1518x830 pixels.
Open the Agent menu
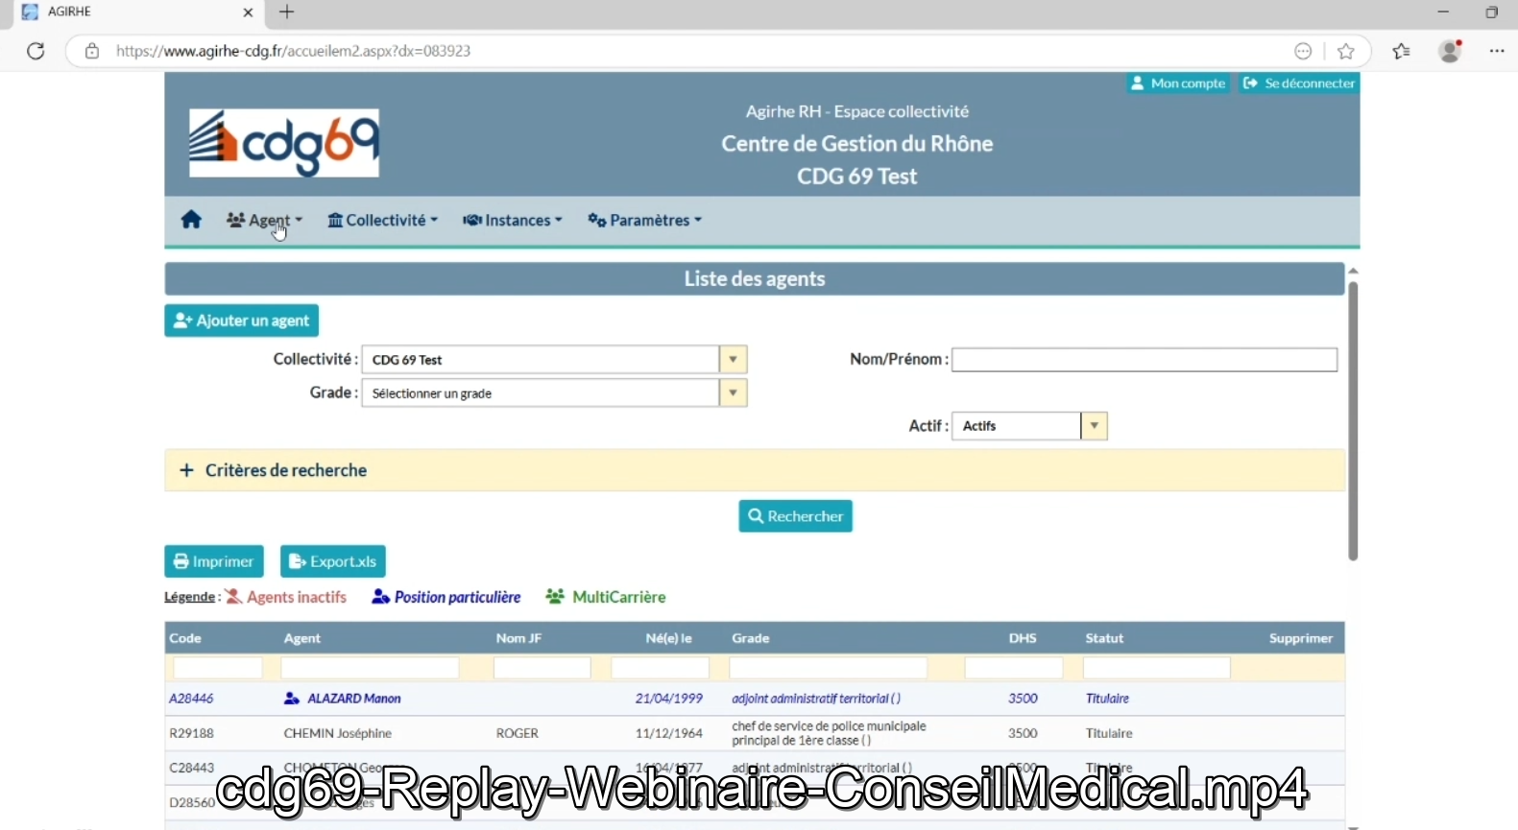pos(264,220)
